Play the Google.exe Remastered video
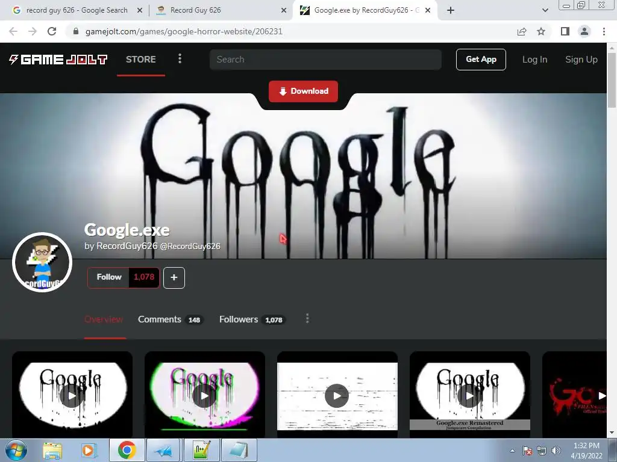This screenshot has width=617, height=462. point(469,395)
